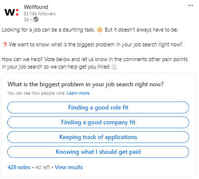This screenshot has height=179, width=199.
Task: Click the post text about daunting task
Action: pos(48,30)
